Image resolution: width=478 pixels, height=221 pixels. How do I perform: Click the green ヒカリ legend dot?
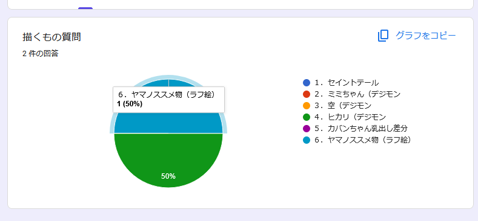click(x=307, y=117)
